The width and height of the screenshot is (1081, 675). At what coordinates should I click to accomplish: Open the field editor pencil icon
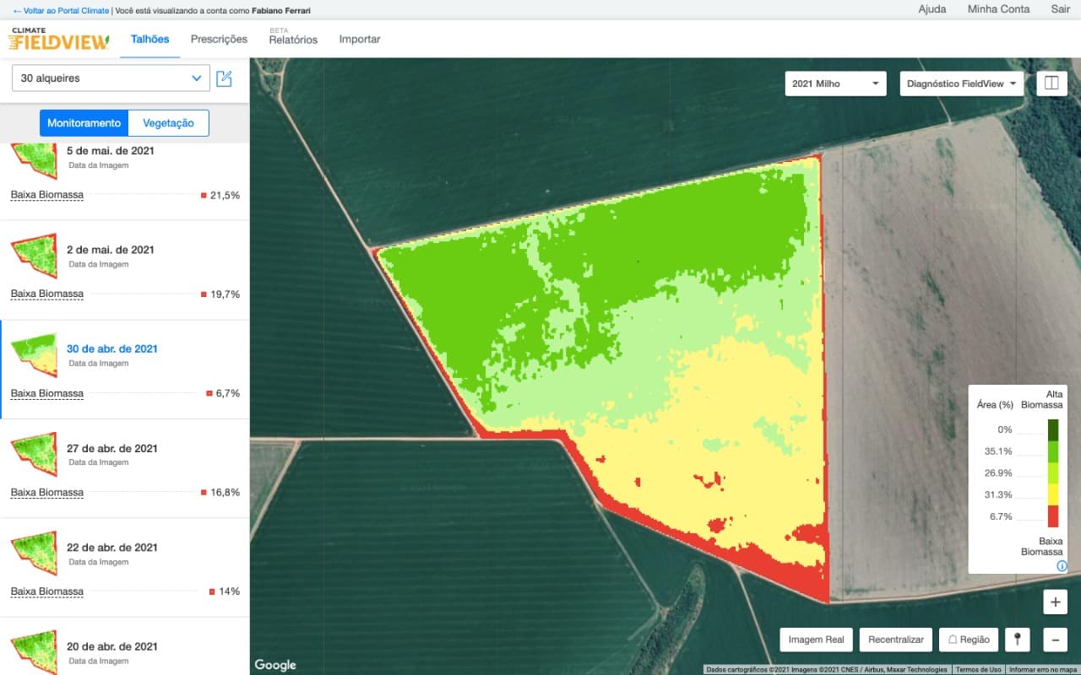(x=225, y=78)
